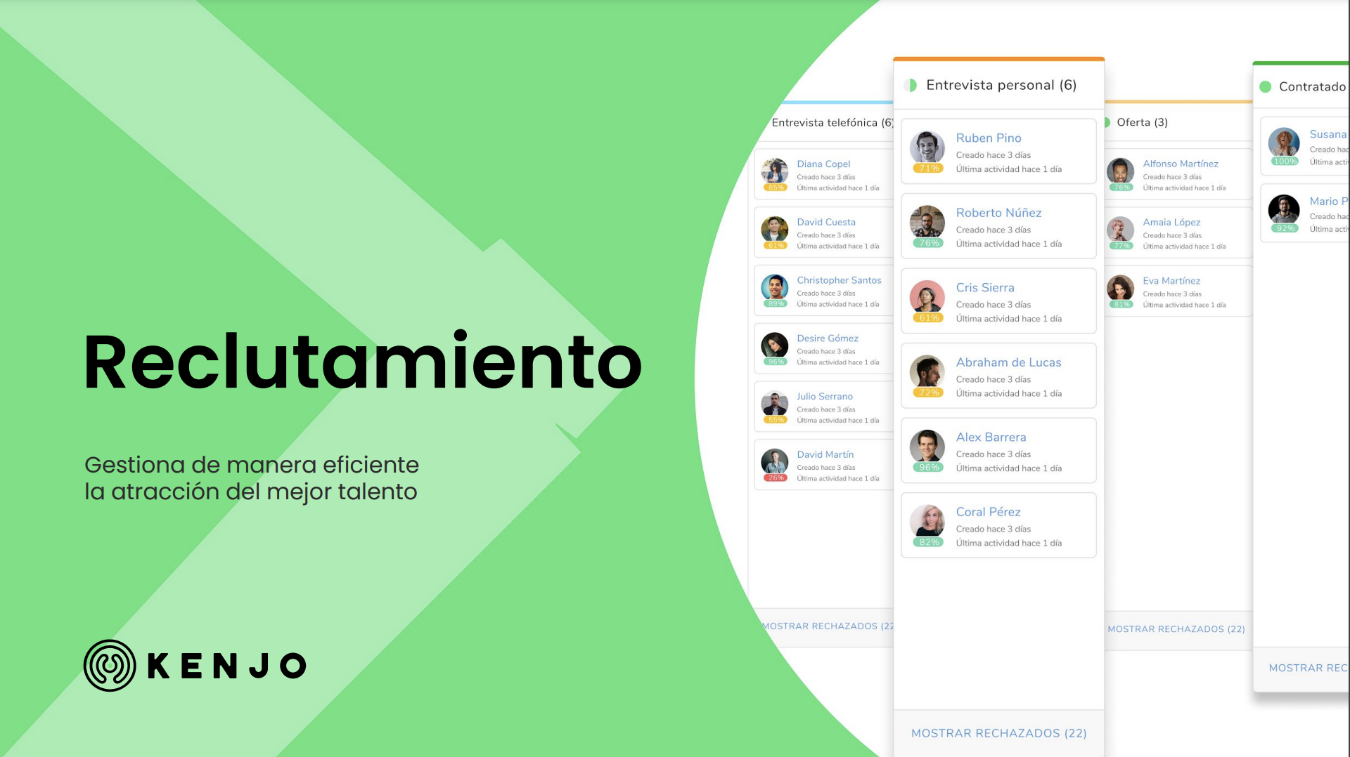
Task: Open Diana Copel candidate name
Action: (x=823, y=164)
